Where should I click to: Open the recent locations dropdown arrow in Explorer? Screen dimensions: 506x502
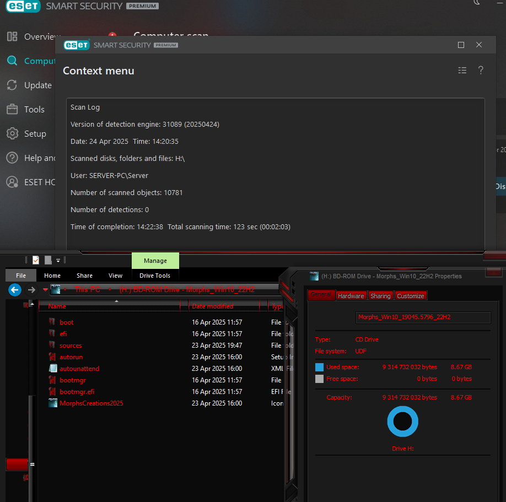[x=46, y=290]
